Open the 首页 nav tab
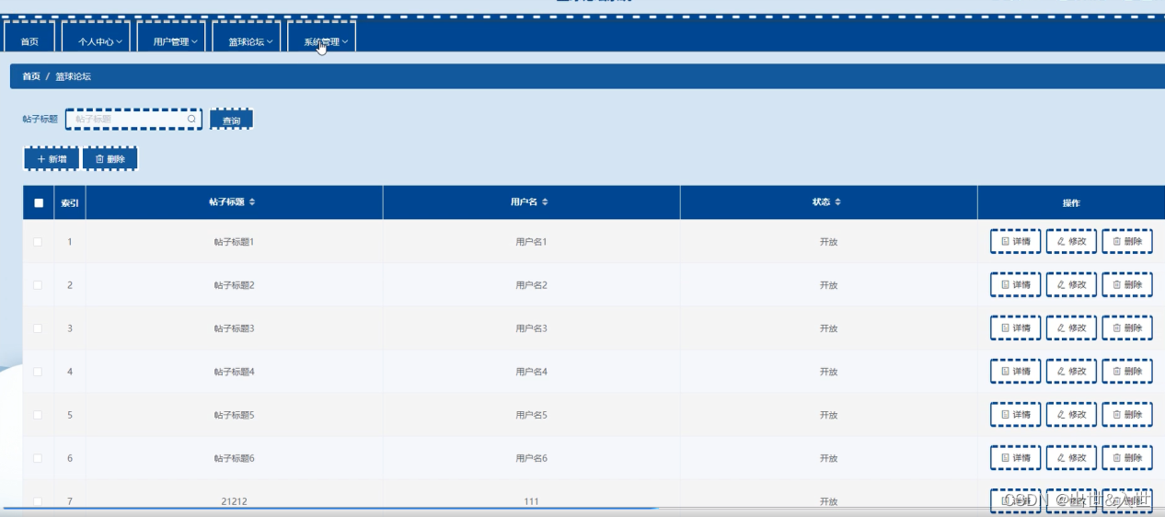Image resolution: width=1165 pixels, height=517 pixels. [29, 40]
